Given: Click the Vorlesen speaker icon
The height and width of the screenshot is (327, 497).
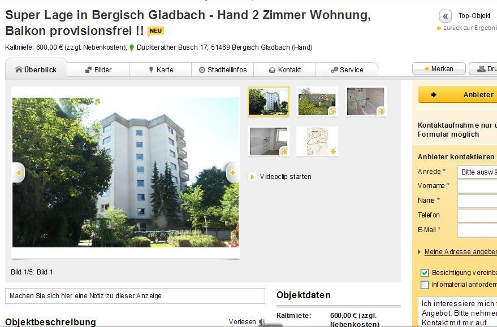Looking at the screenshot, I should [x=262, y=322].
